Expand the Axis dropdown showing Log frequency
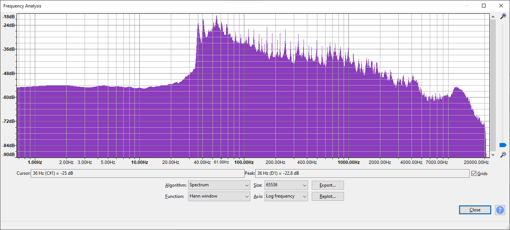Screen dimensions: 510x230 coord(286,196)
